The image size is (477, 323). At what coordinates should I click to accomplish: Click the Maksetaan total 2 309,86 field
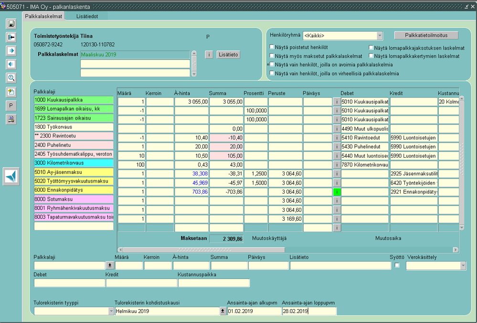coord(226,239)
